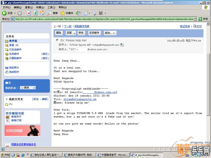Open the next message via 下一封

(68, 26)
